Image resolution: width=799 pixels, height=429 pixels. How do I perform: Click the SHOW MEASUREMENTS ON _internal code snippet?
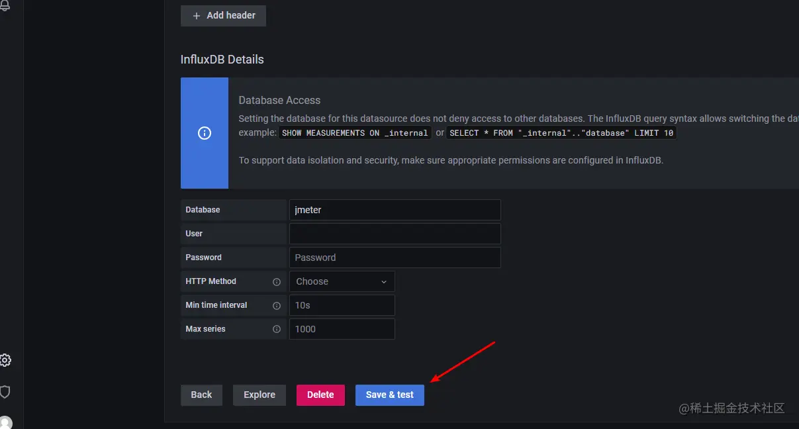tap(355, 133)
